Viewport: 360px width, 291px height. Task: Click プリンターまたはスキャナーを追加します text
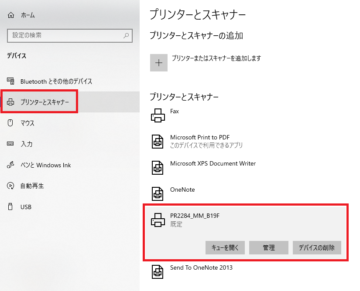click(x=216, y=58)
